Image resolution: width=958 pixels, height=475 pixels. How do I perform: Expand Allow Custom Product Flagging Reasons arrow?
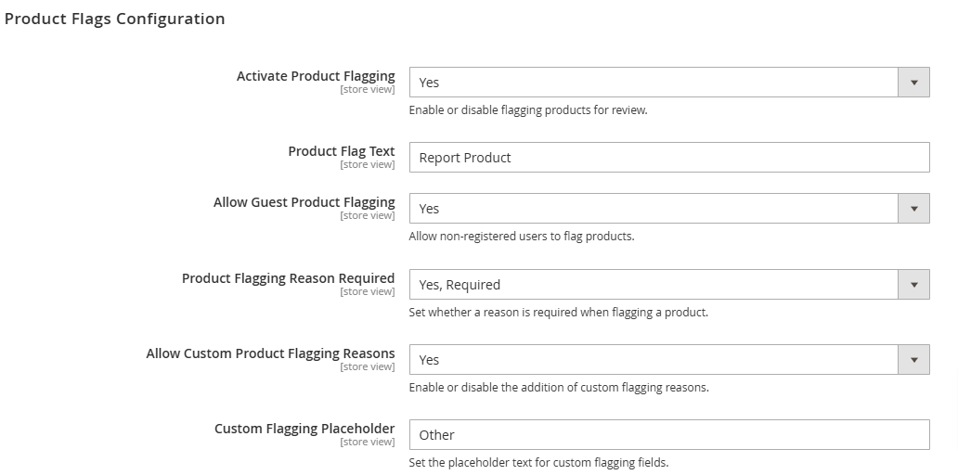(x=914, y=360)
